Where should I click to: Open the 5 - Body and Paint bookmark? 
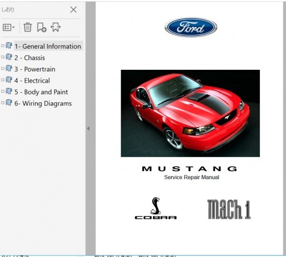click(x=41, y=92)
